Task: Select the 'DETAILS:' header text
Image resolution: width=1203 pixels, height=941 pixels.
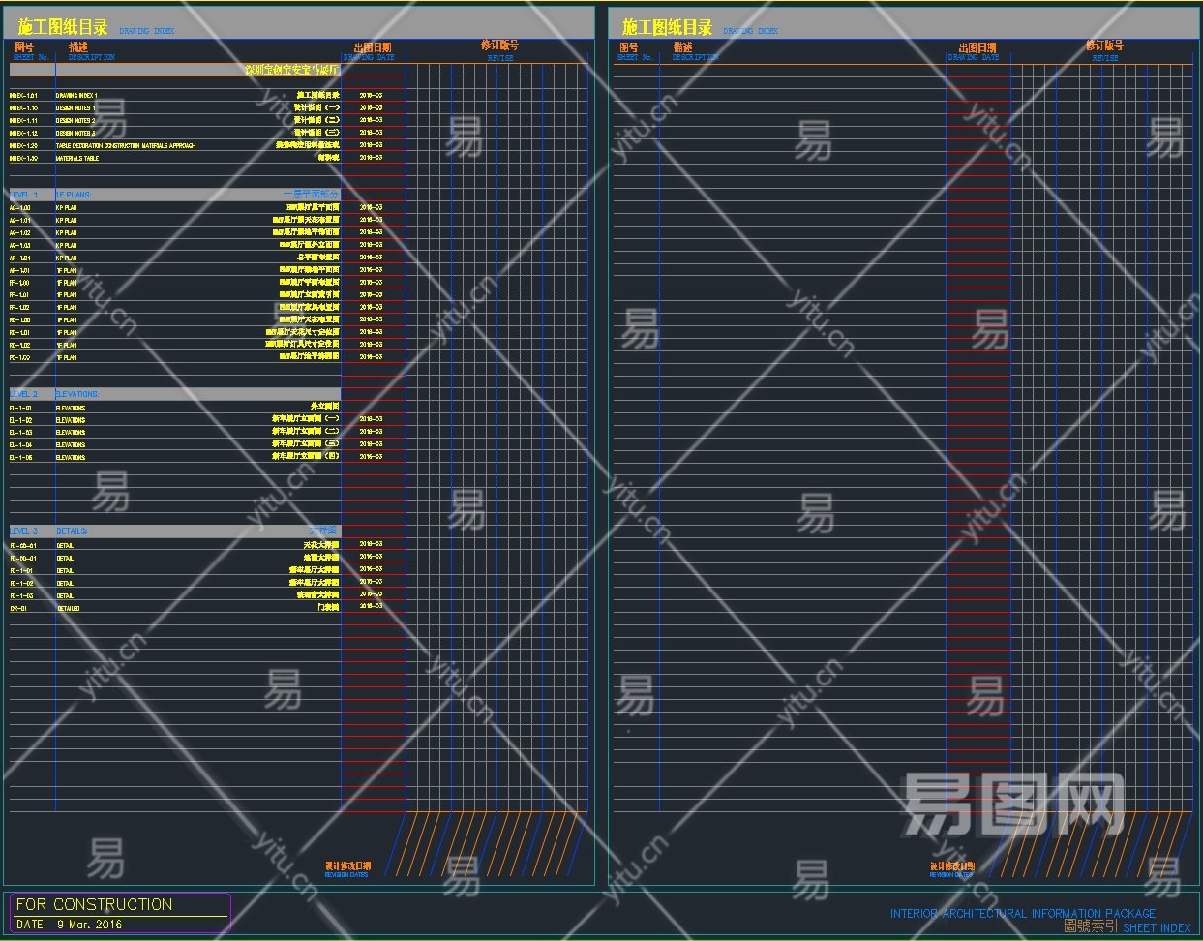Action: click(72, 531)
